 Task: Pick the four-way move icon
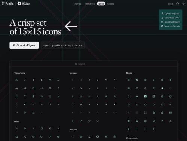point(89,121)
